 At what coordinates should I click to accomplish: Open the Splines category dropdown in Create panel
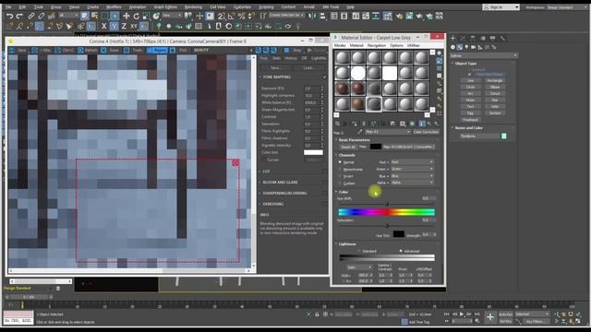click(x=484, y=55)
